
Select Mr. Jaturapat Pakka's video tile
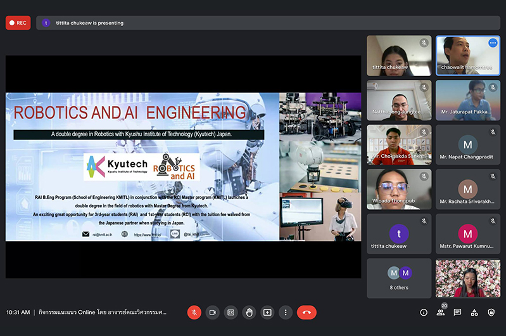468,100
